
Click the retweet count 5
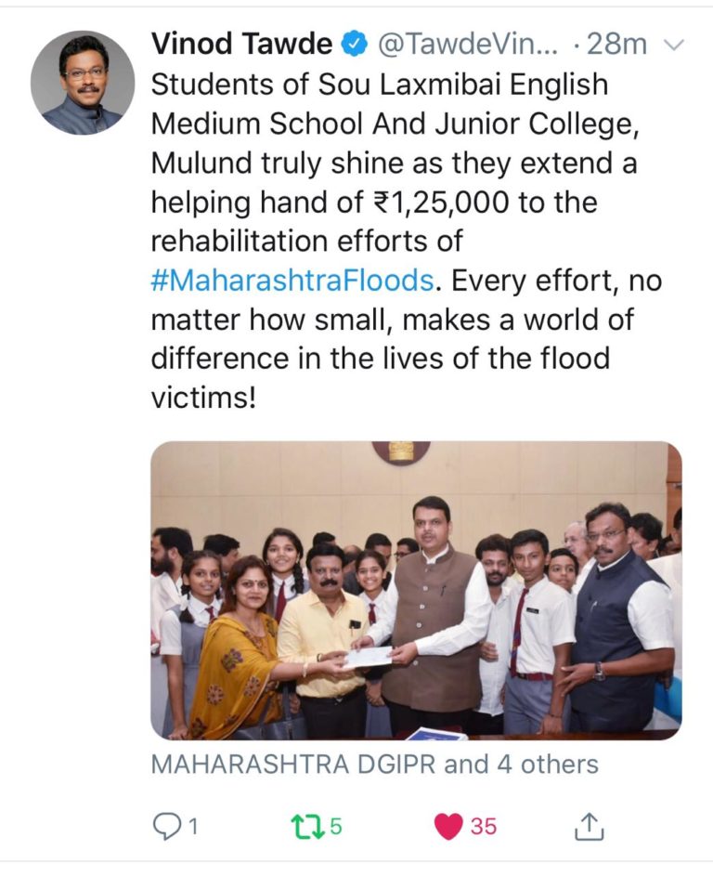pyautogui.click(x=335, y=826)
